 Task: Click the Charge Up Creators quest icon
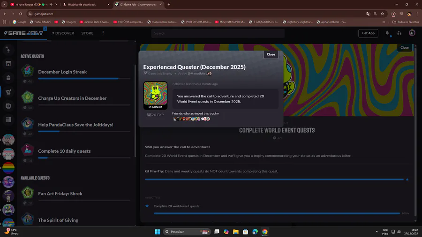[28, 97]
